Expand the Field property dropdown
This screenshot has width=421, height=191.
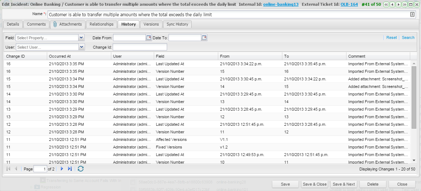pyautogui.click(x=81, y=37)
